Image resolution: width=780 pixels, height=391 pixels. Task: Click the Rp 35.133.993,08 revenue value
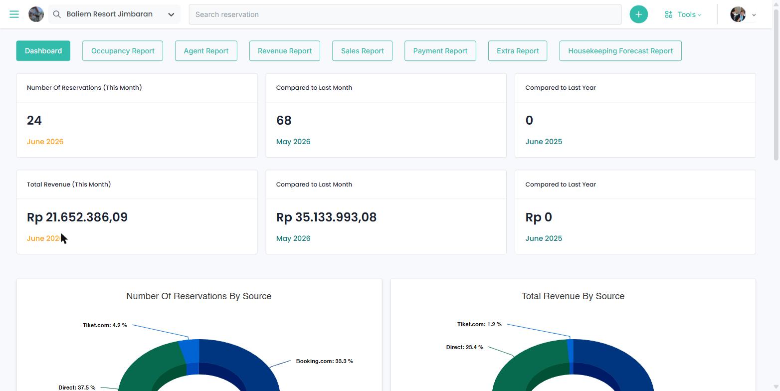click(327, 217)
